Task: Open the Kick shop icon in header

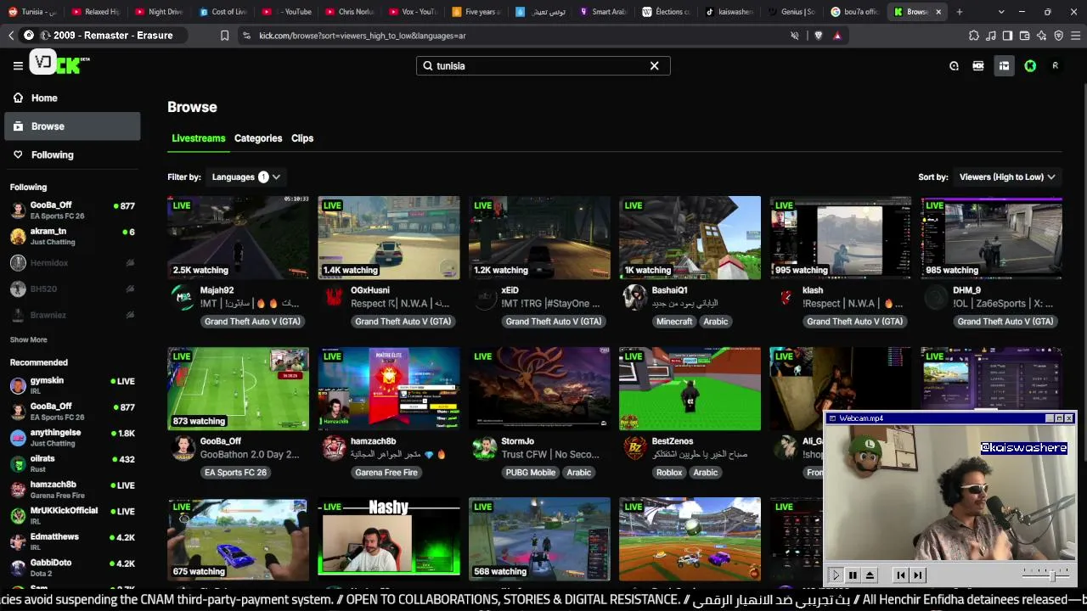Action: tap(1004, 65)
